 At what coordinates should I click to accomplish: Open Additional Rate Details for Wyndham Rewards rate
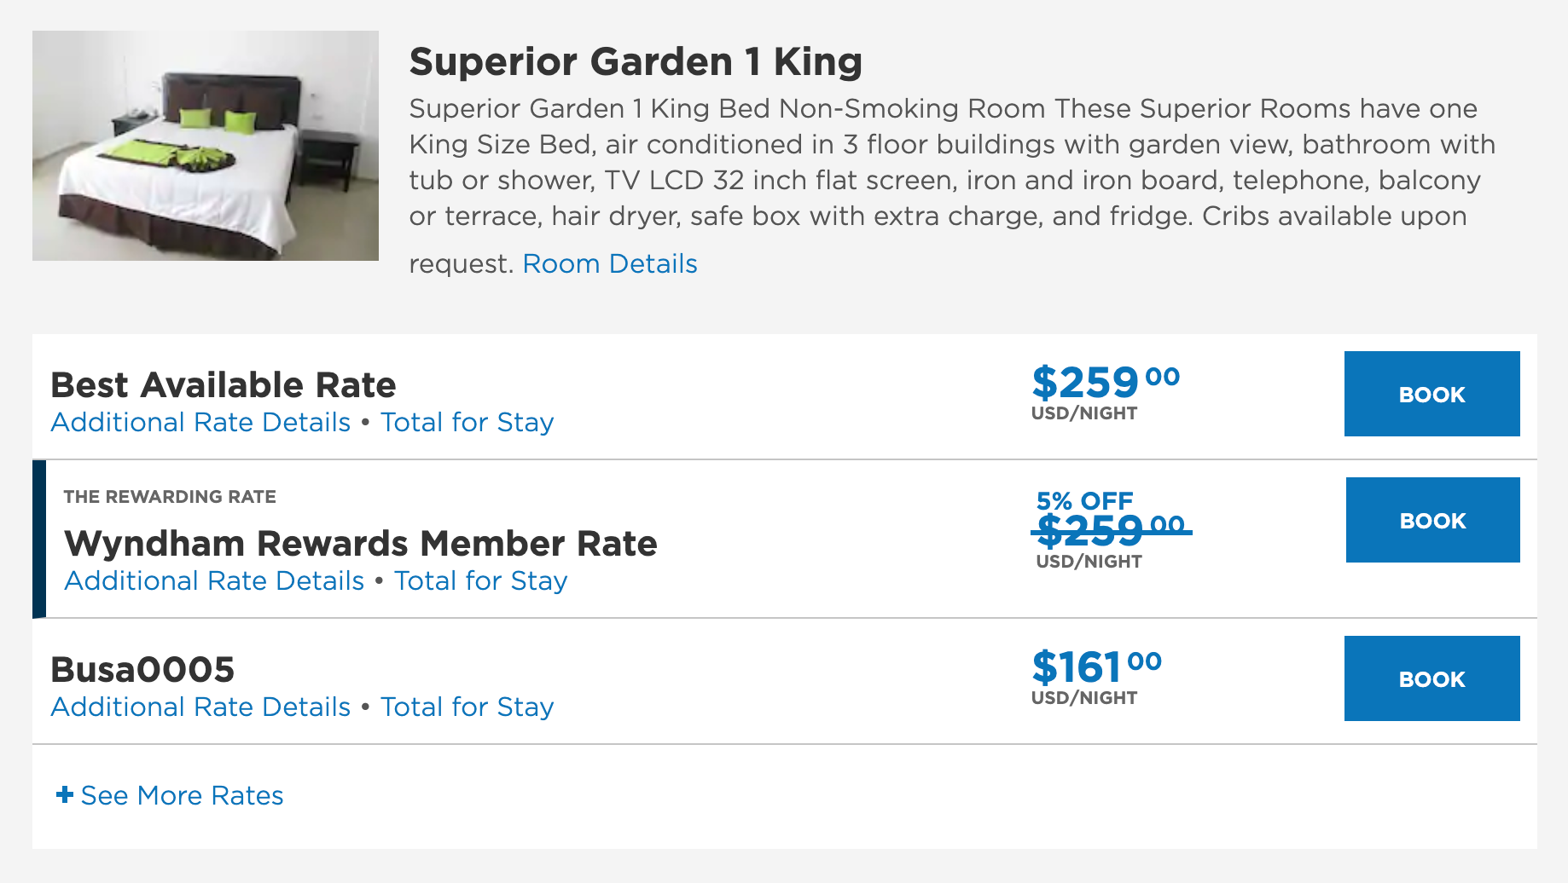point(214,581)
